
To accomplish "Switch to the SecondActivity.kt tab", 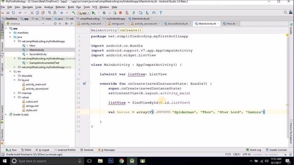I will point(177,23).
